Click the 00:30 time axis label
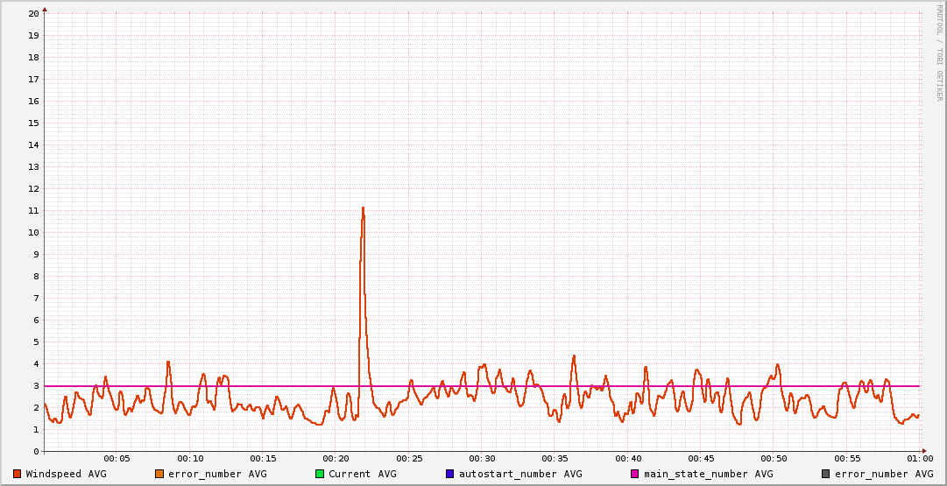 pyautogui.click(x=482, y=459)
